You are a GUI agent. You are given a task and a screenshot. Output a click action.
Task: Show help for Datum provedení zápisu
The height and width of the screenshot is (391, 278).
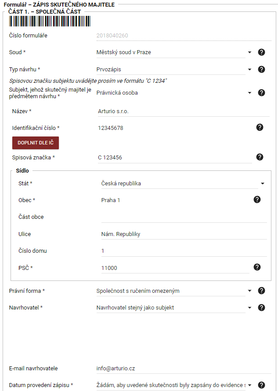tap(261, 385)
